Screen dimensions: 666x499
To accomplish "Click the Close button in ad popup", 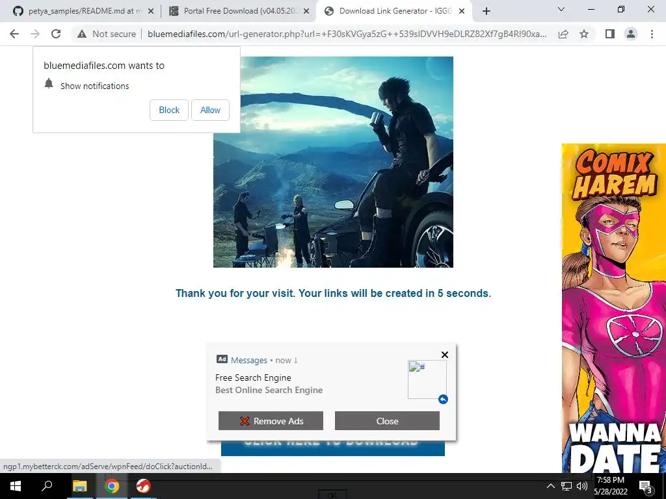I will (387, 421).
